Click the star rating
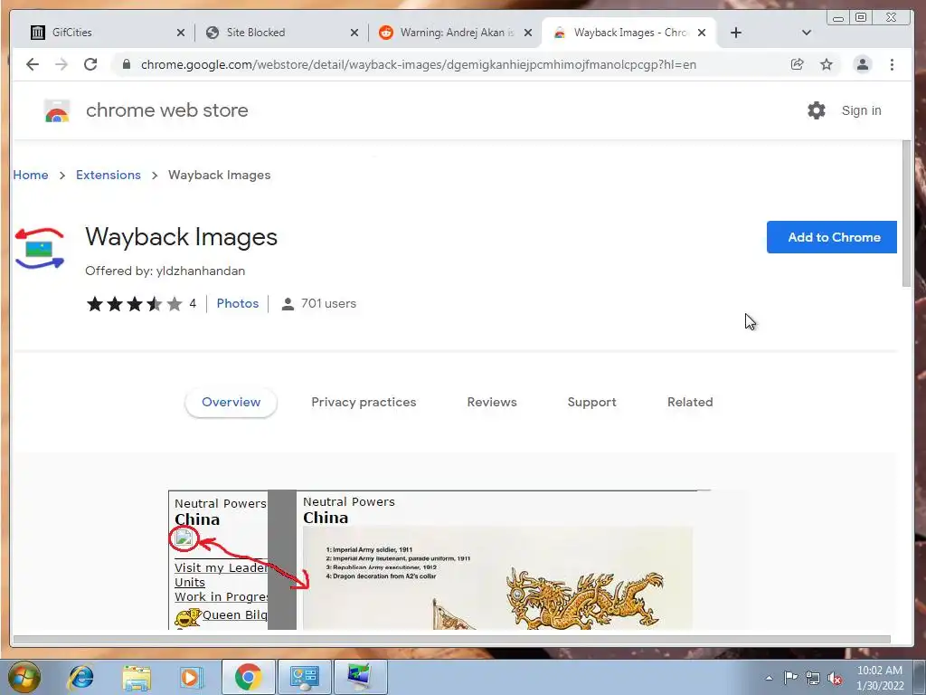This screenshot has height=695, width=926. [x=135, y=304]
